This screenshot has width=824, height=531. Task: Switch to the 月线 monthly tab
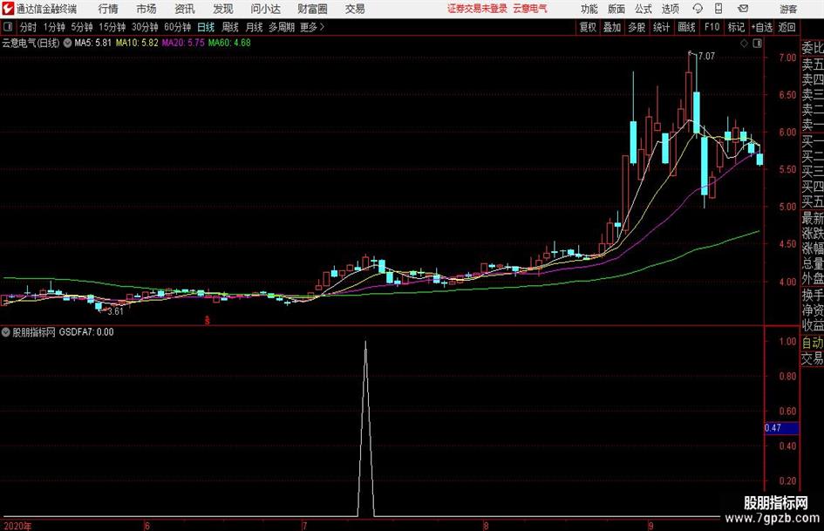[x=254, y=27]
